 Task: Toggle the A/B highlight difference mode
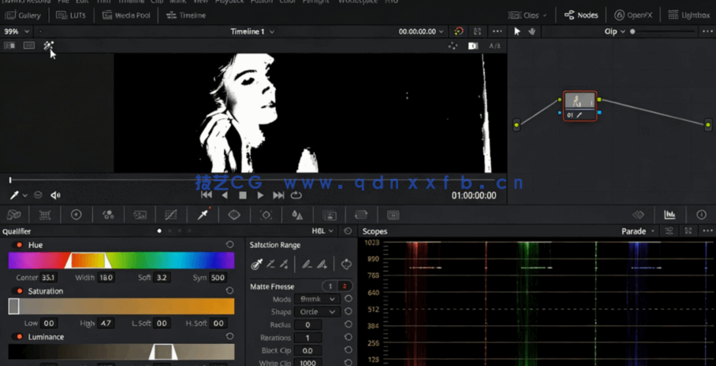(494, 46)
